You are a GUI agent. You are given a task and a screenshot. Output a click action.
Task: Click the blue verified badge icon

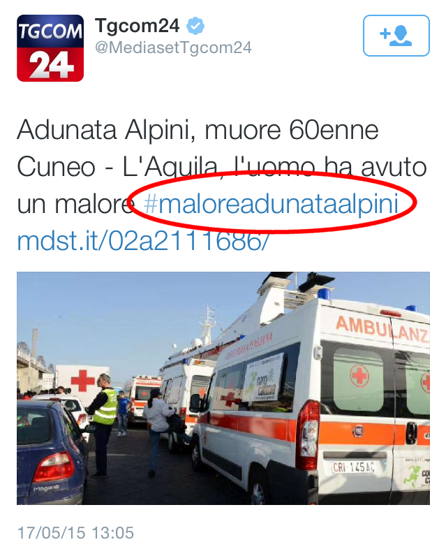(x=195, y=27)
